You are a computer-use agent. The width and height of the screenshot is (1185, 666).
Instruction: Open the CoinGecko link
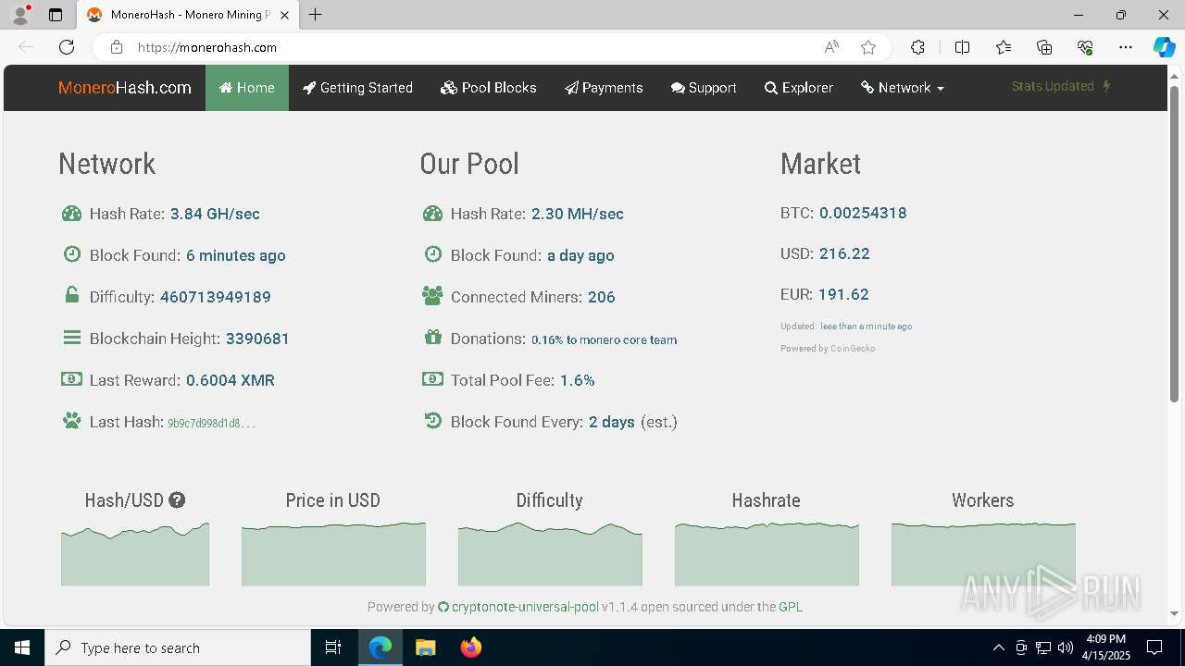coord(853,349)
